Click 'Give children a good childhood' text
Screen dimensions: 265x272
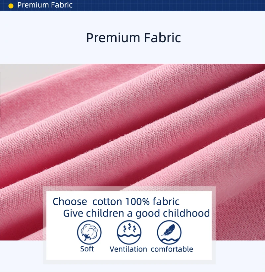136,213
